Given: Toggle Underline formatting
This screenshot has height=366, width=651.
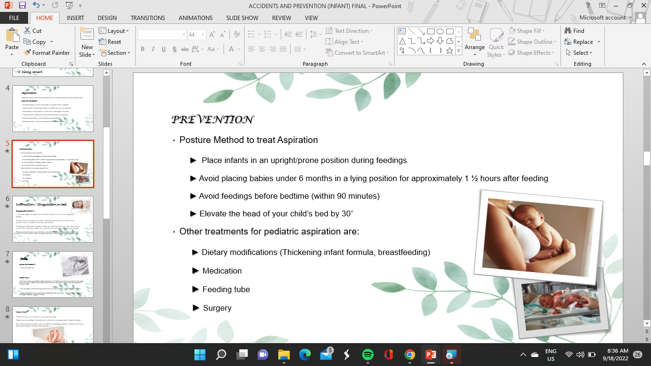Looking at the screenshot, I should 163,50.
